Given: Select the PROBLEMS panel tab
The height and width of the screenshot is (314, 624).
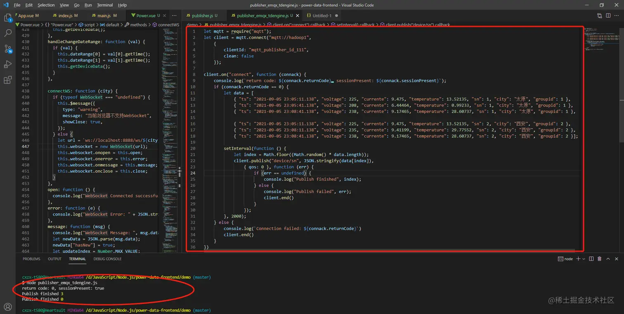Looking at the screenshot, I should pyautogui.click(x=31, y=259).
